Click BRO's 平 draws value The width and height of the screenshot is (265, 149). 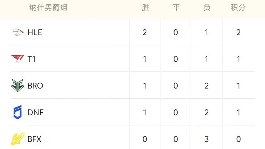tap(176, 86)
